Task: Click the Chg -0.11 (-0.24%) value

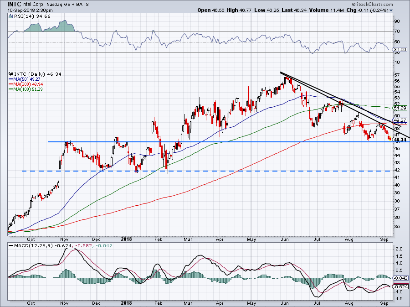Action: point(367,10)
